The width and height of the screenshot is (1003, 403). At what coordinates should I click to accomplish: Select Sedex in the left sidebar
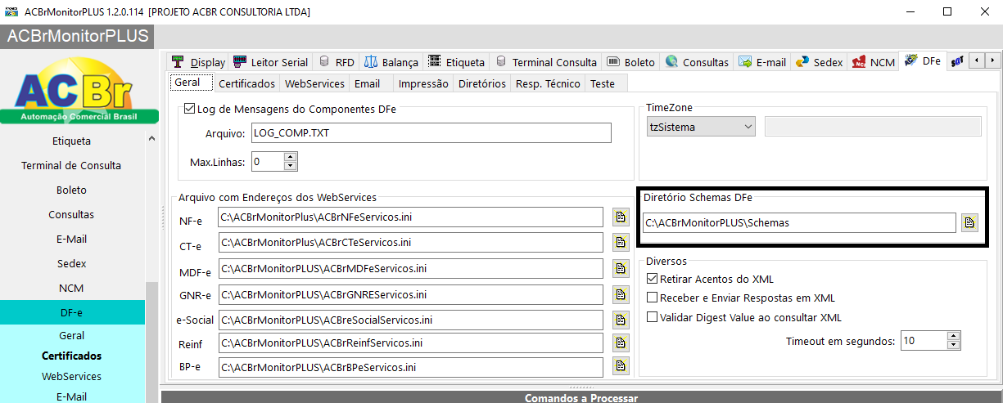(x=72, y=263)
